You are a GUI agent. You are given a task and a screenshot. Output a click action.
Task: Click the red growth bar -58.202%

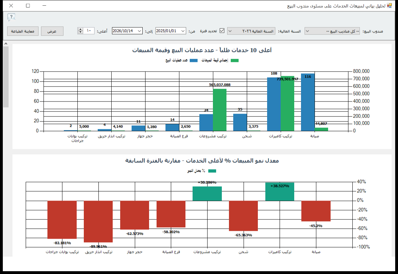coord(171,214)
